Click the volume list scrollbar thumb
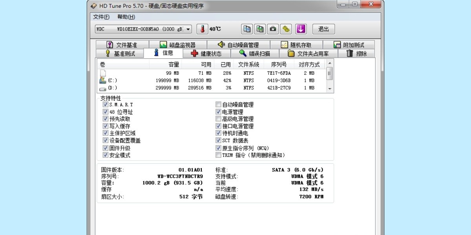Viewport: 471px width, 235px height. click(x=330, y=73)
